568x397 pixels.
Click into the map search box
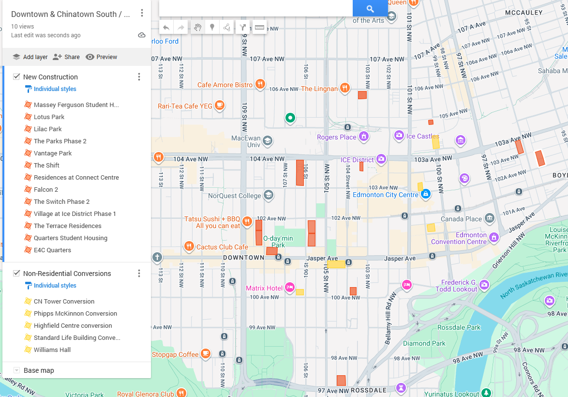point(256,8)
